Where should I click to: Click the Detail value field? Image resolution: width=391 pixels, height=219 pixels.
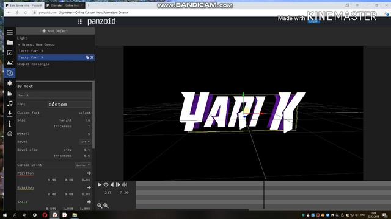(x=89, y=134)
